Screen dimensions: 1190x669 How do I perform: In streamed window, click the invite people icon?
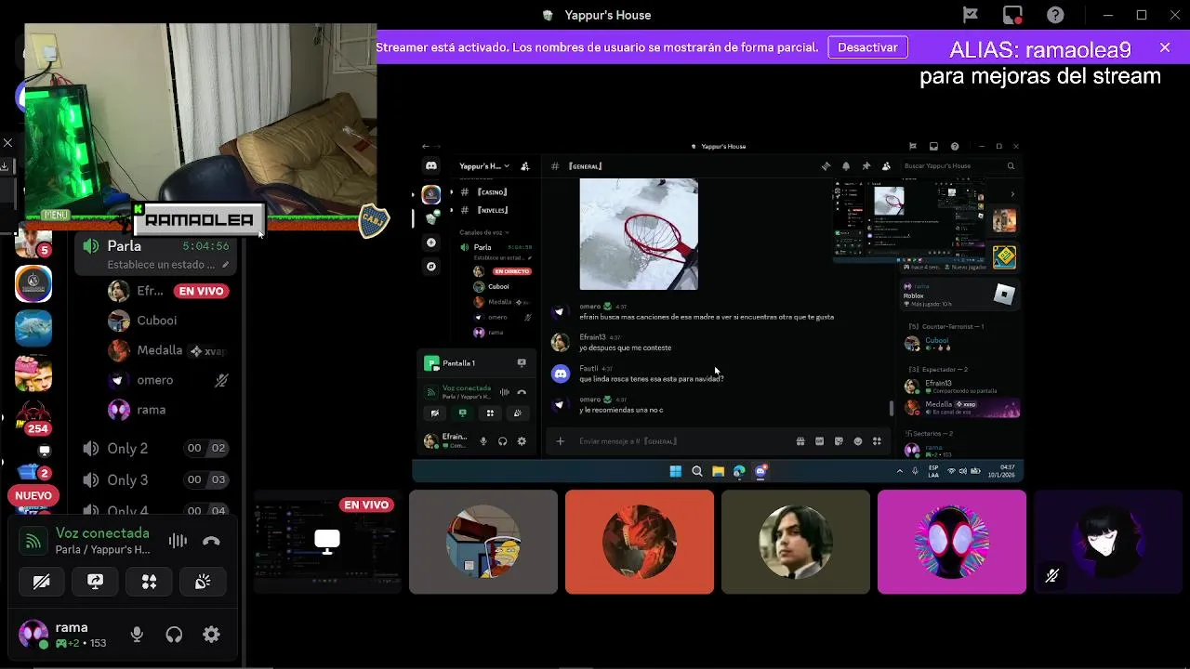click(x=525, y=166)
